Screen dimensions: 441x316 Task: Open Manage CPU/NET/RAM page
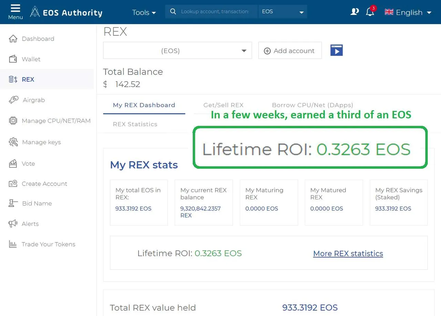[56, 121]
